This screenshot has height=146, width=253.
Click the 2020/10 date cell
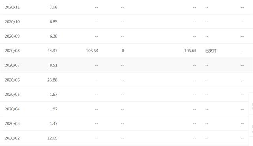click(x=12, y=22)
